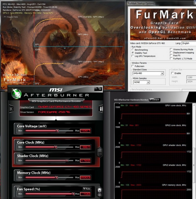Click the '76°C (Current) - 78°C (Max)' temperature label
Viewport: 196px width, 199px height.
91,62
